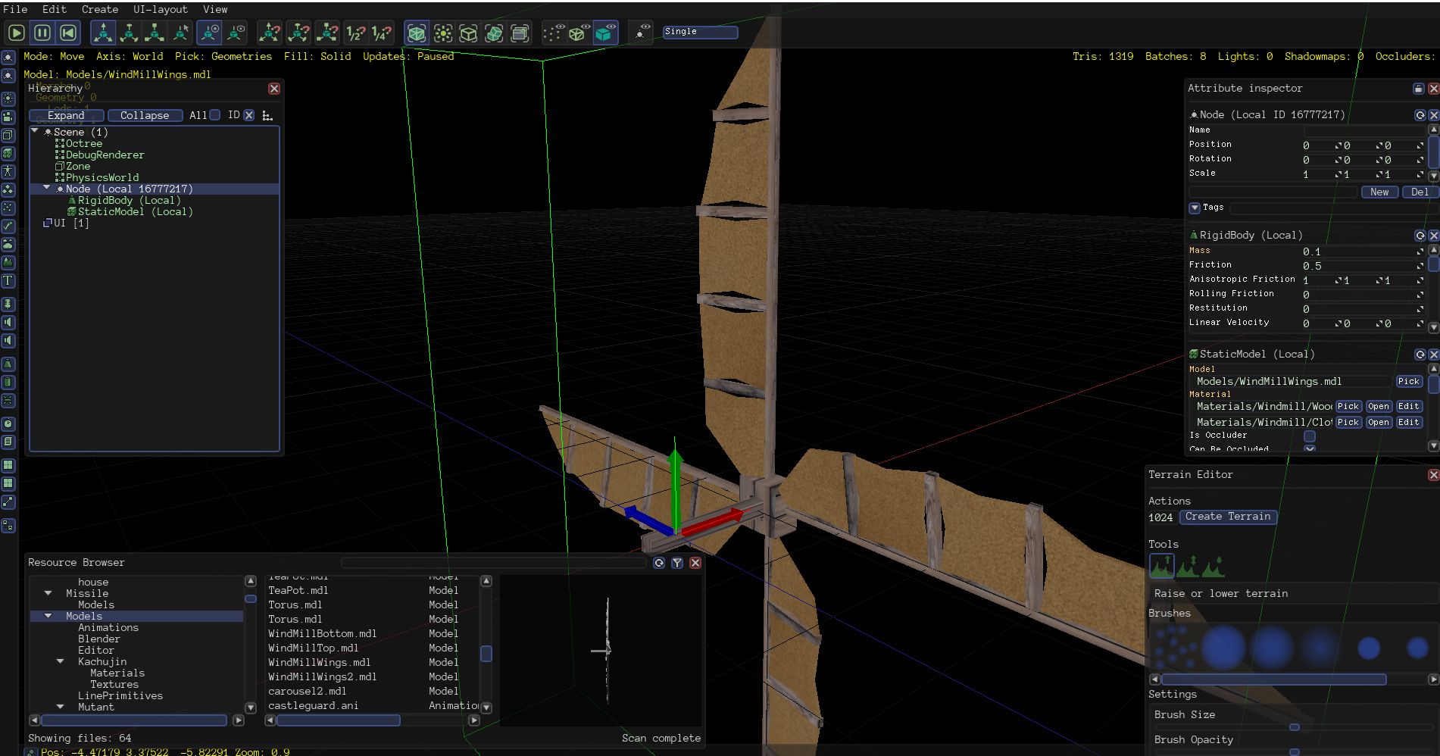Viewport: 1440px width, 756px height.
Task: Pause scene updates
Action: 42,33
